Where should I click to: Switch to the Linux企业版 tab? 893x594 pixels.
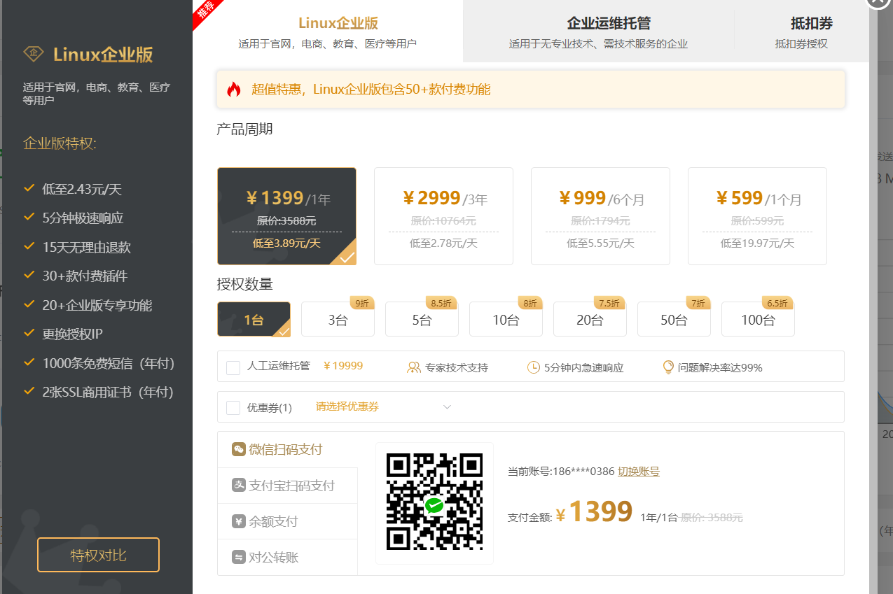(328, 31)
